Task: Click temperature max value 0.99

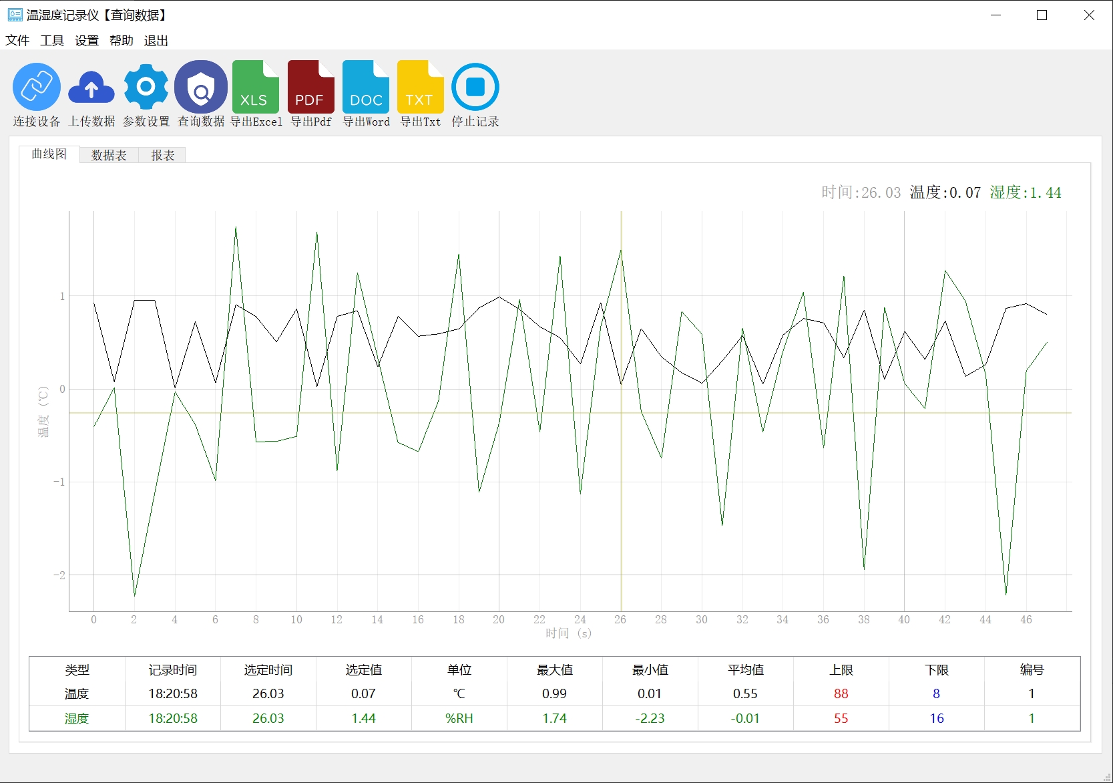Action: click(x=555, y=694)
